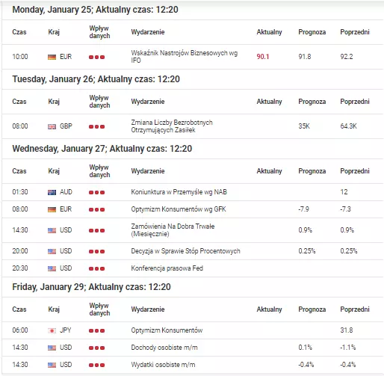Screen dimensions: 384x376
Task: Click the Prognoza column header under Tuesday, January 26
Action: (x=312, y=102)
